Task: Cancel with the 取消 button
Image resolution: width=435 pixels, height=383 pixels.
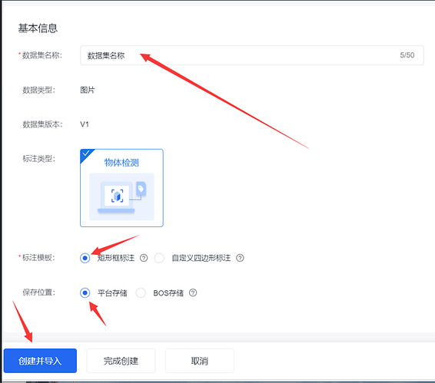Action: (200, 361)
